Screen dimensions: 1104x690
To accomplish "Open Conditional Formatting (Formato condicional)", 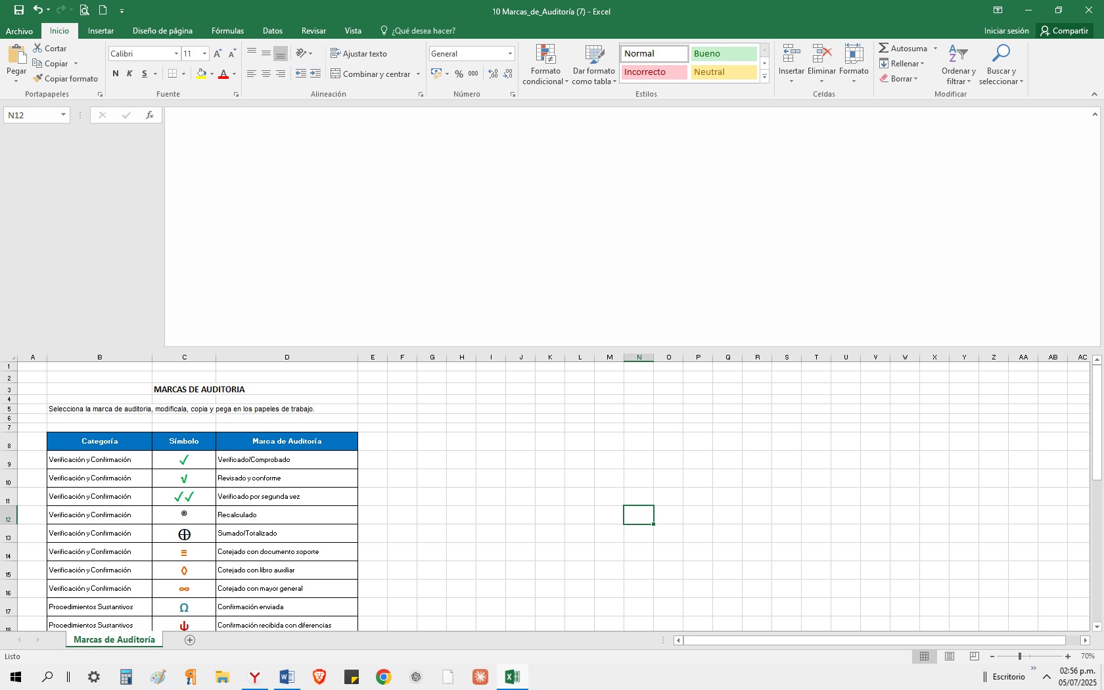I will 545,64.
